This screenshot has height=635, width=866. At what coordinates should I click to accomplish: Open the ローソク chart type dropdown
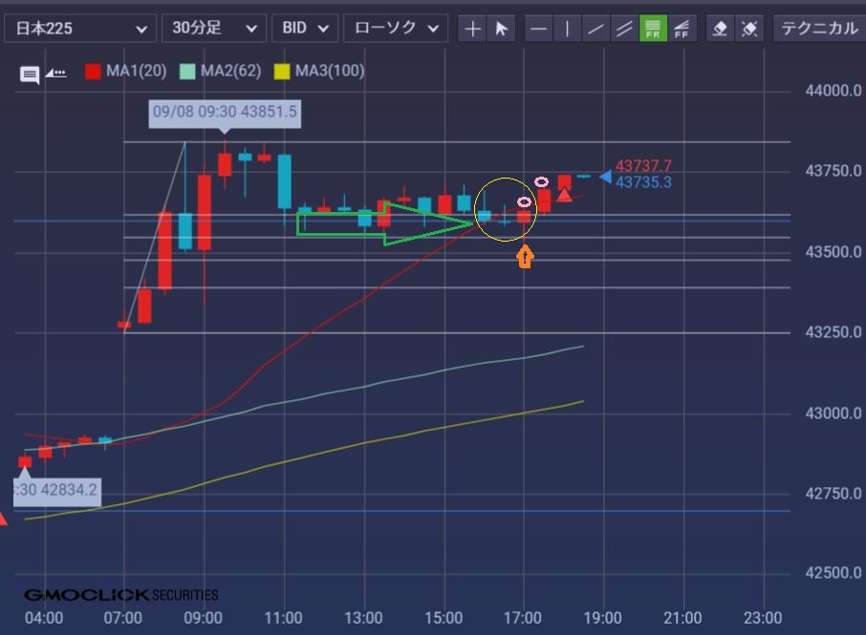[x=396, y=29]
